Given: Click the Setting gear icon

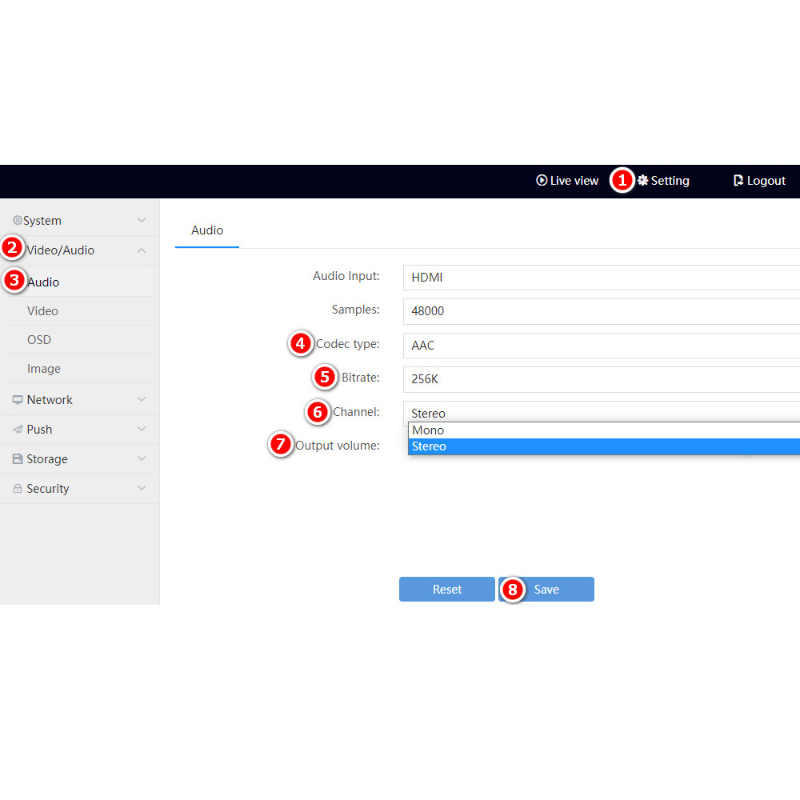Looking at the screenshot, I should 643,181.
